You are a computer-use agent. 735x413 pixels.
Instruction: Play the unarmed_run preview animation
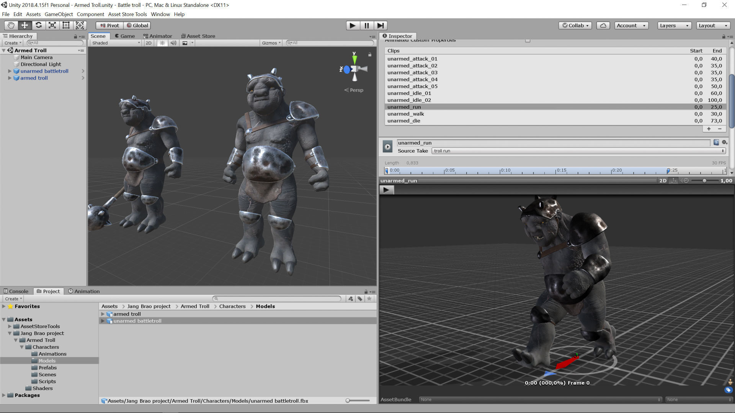(x=386, y=190)
